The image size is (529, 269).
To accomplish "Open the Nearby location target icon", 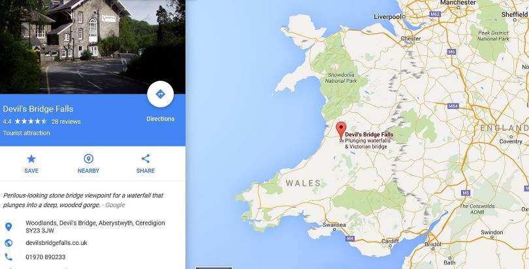I will (88, 158).
